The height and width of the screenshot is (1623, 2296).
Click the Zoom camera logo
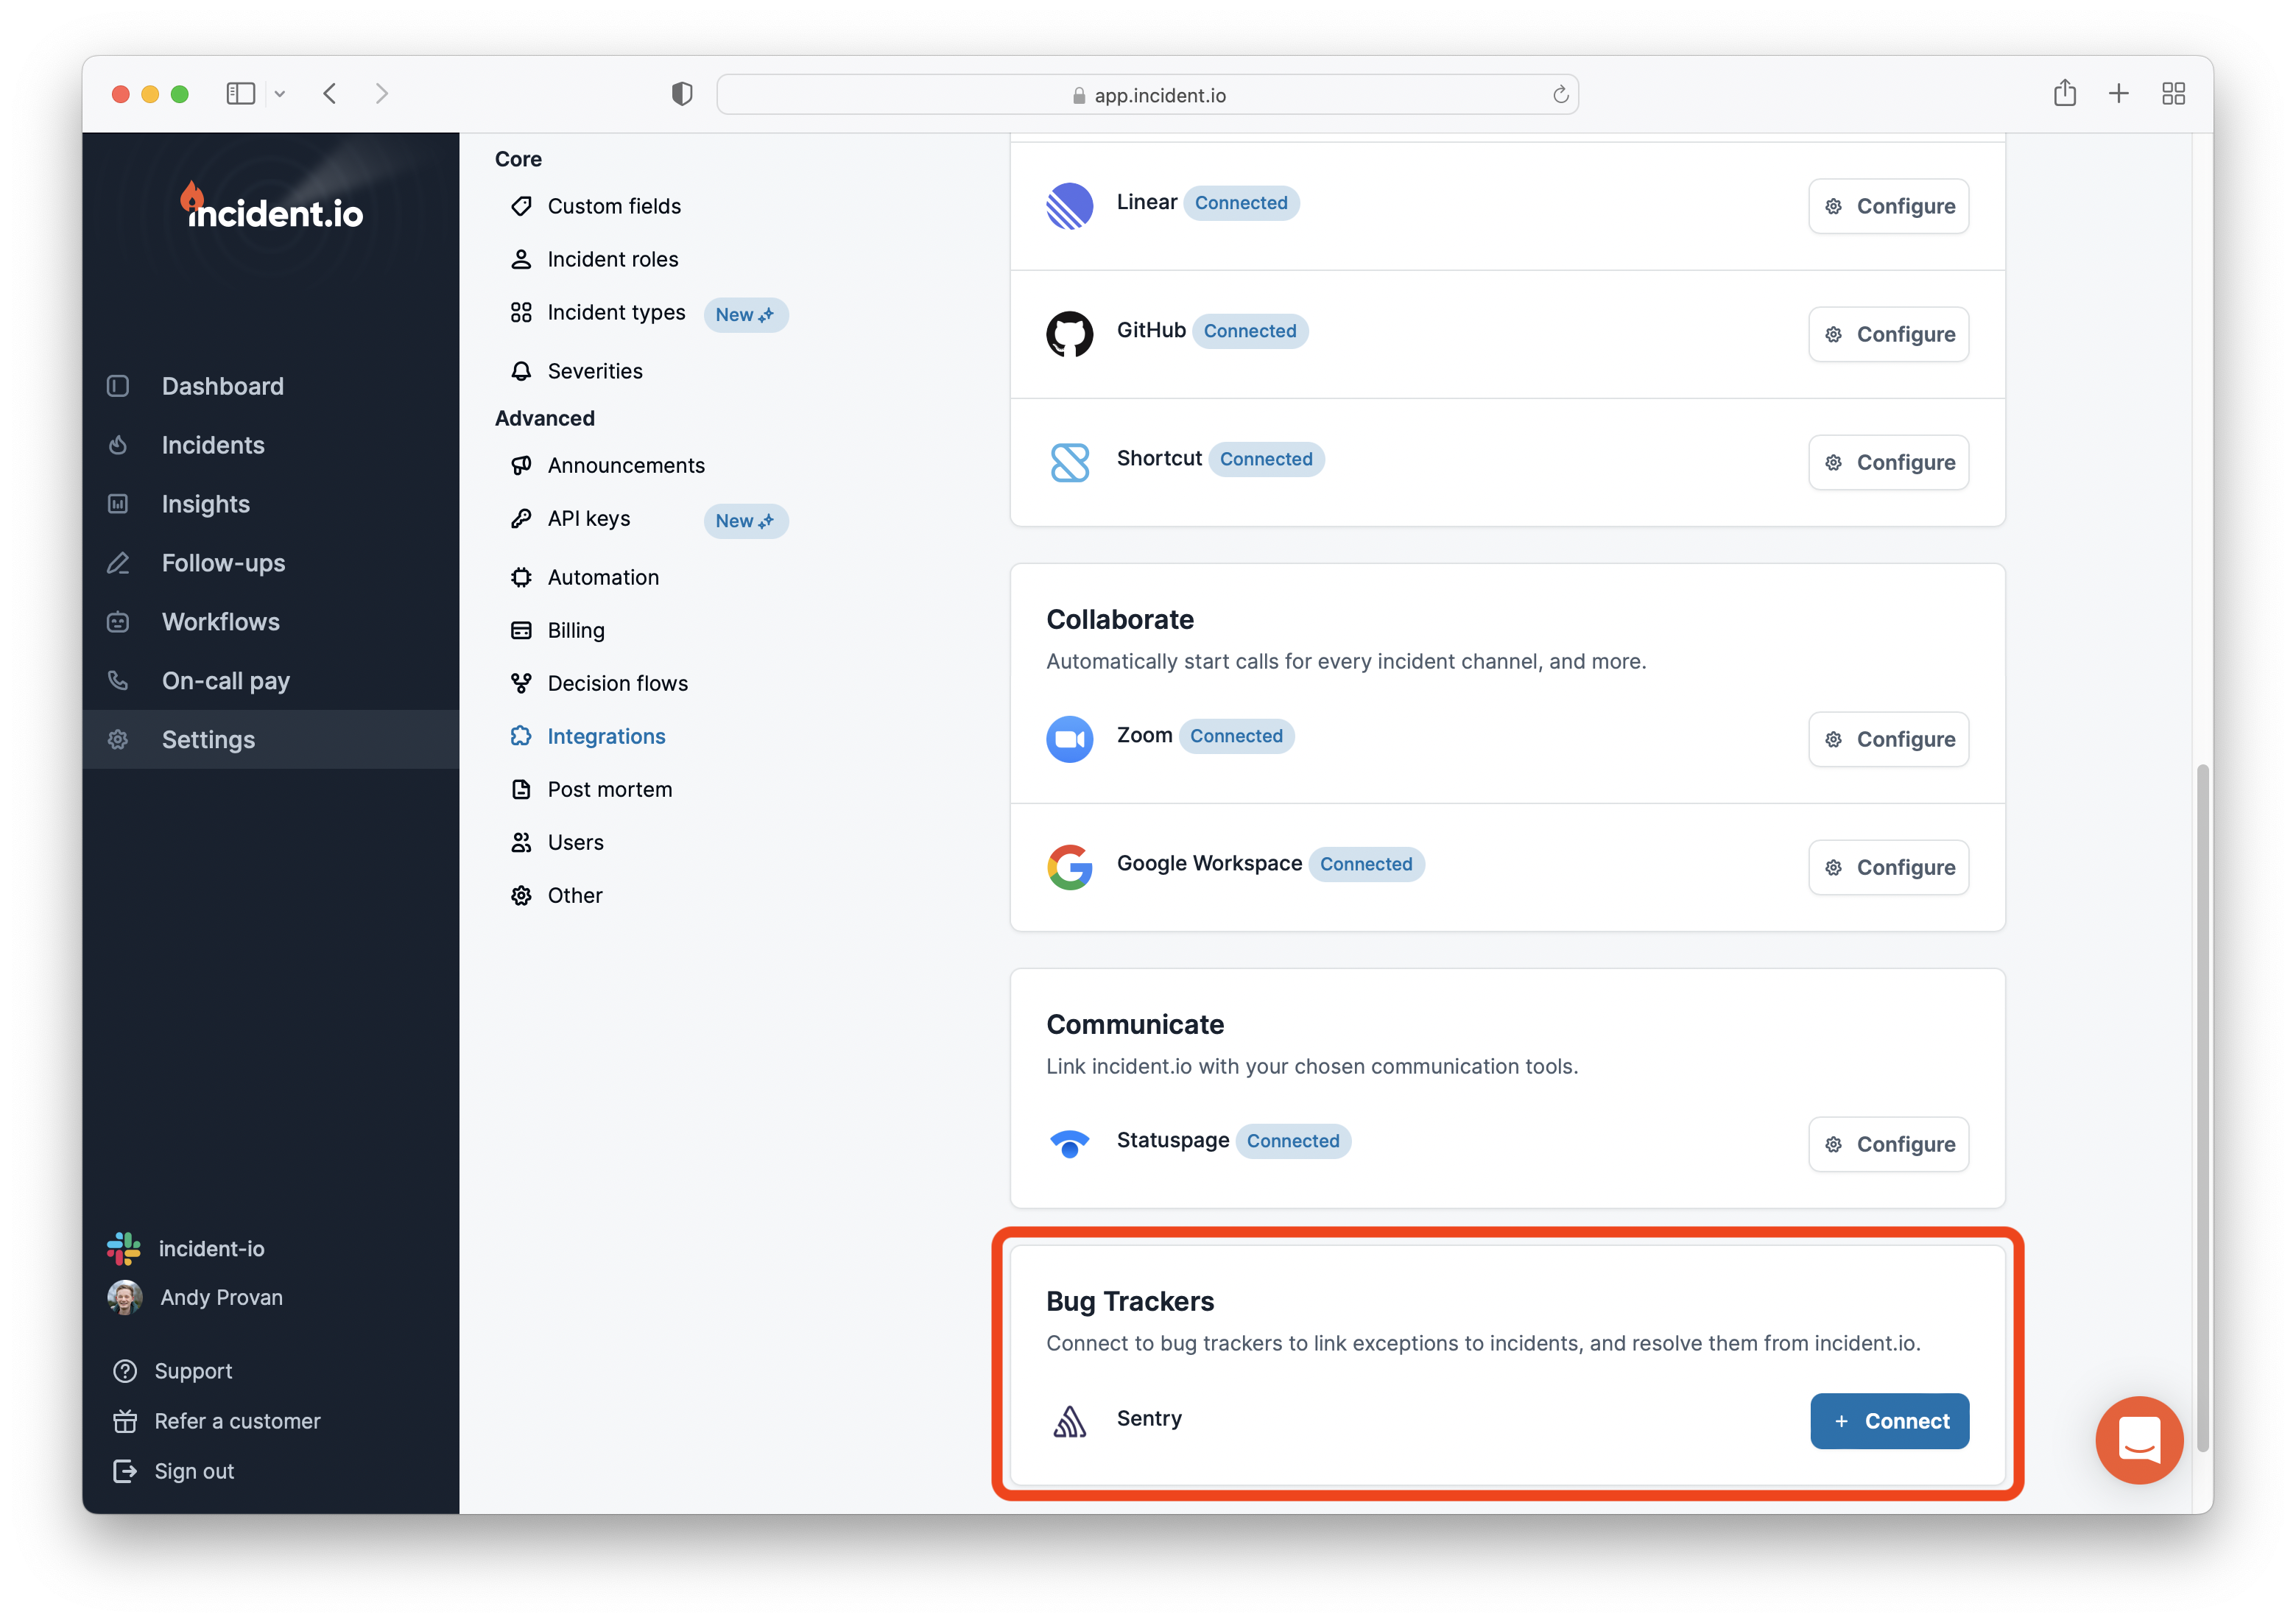tap(1069, 739)
